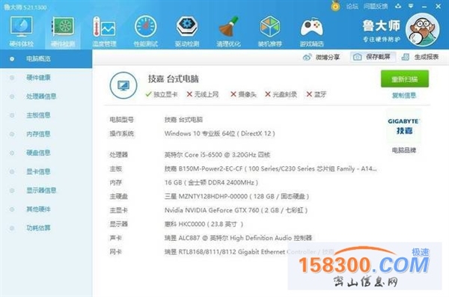This screenshot has height=297, width=449.
Task: Open 温度管理 temperature management icon
Action: 104,31
